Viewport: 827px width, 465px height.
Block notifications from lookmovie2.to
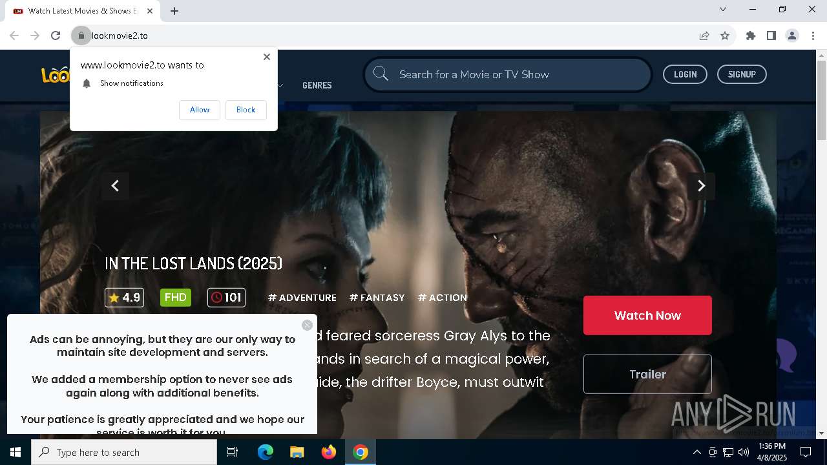click(x=246, y=110)
